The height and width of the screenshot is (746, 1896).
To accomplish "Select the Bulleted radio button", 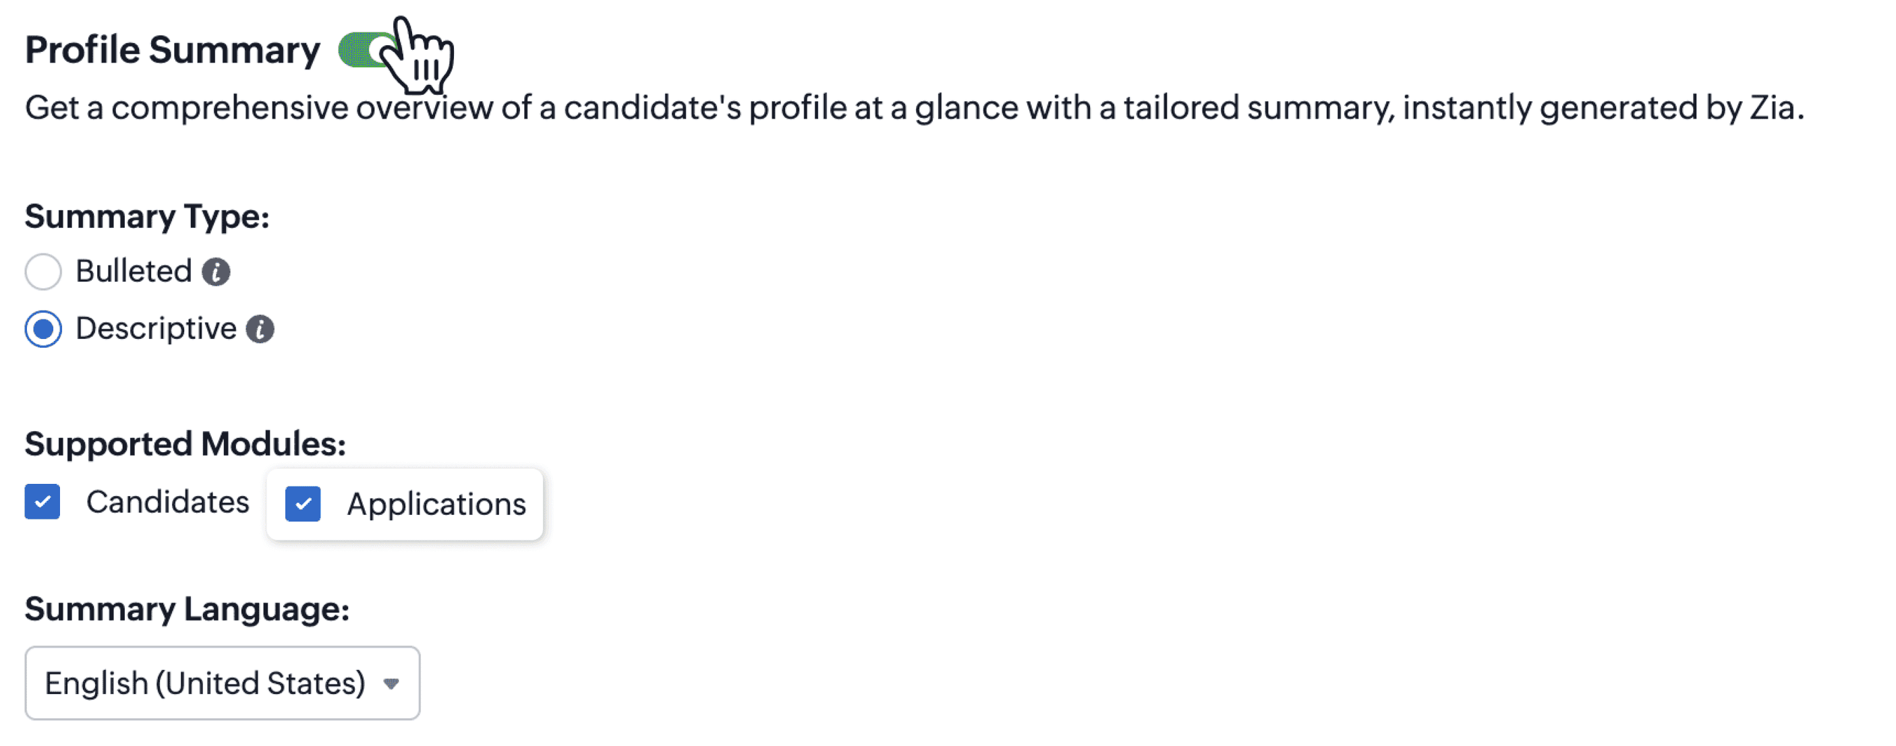I will [x=42, y=272].
